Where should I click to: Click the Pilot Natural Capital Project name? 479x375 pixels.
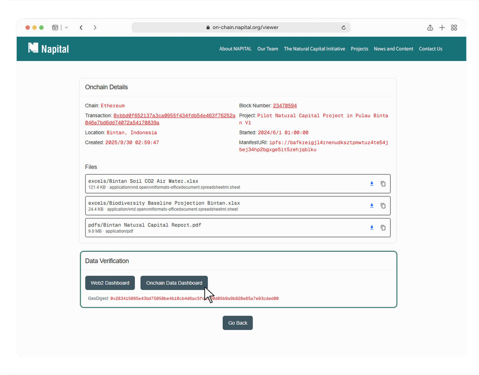pos(313,119)
